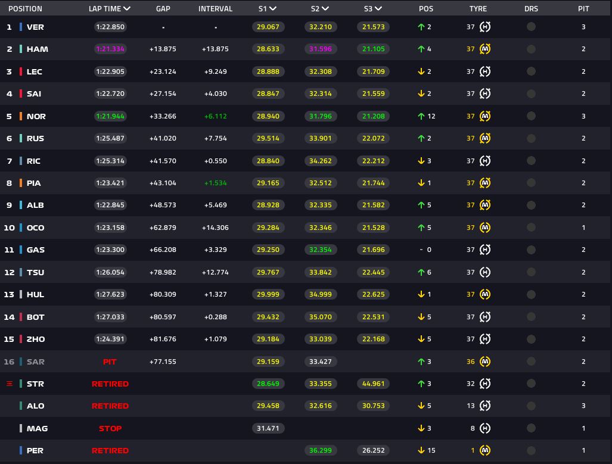
Task: Click the position gained arrow for NOR
Action: [x=421, y=116]
